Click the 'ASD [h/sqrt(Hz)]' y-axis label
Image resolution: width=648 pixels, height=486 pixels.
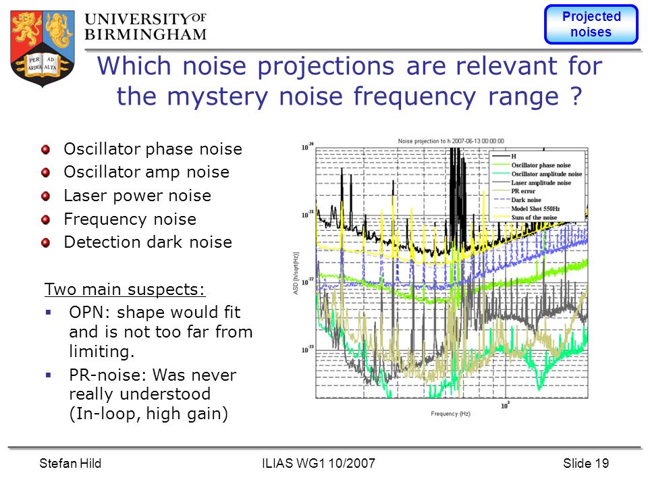(296, 273)
